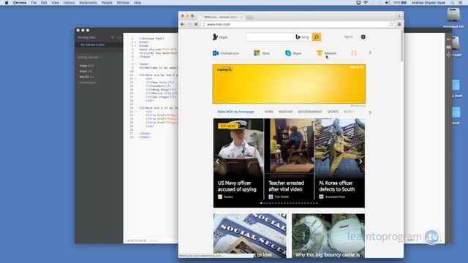Open the Outlook.com shortcut
Screen dimensions: 468x263
click(226, 53)
